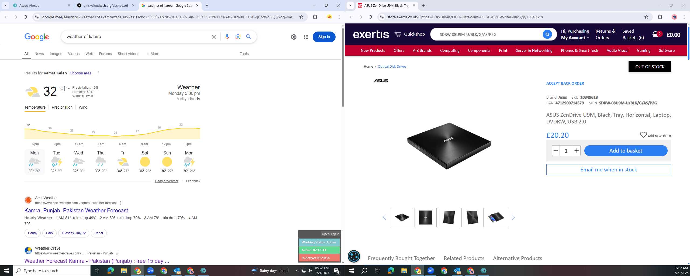Image resolution: width=690 pixels, height=276 pixels.
Task: Show next product thumbnails with right arrow
Action: pos(513,217)
